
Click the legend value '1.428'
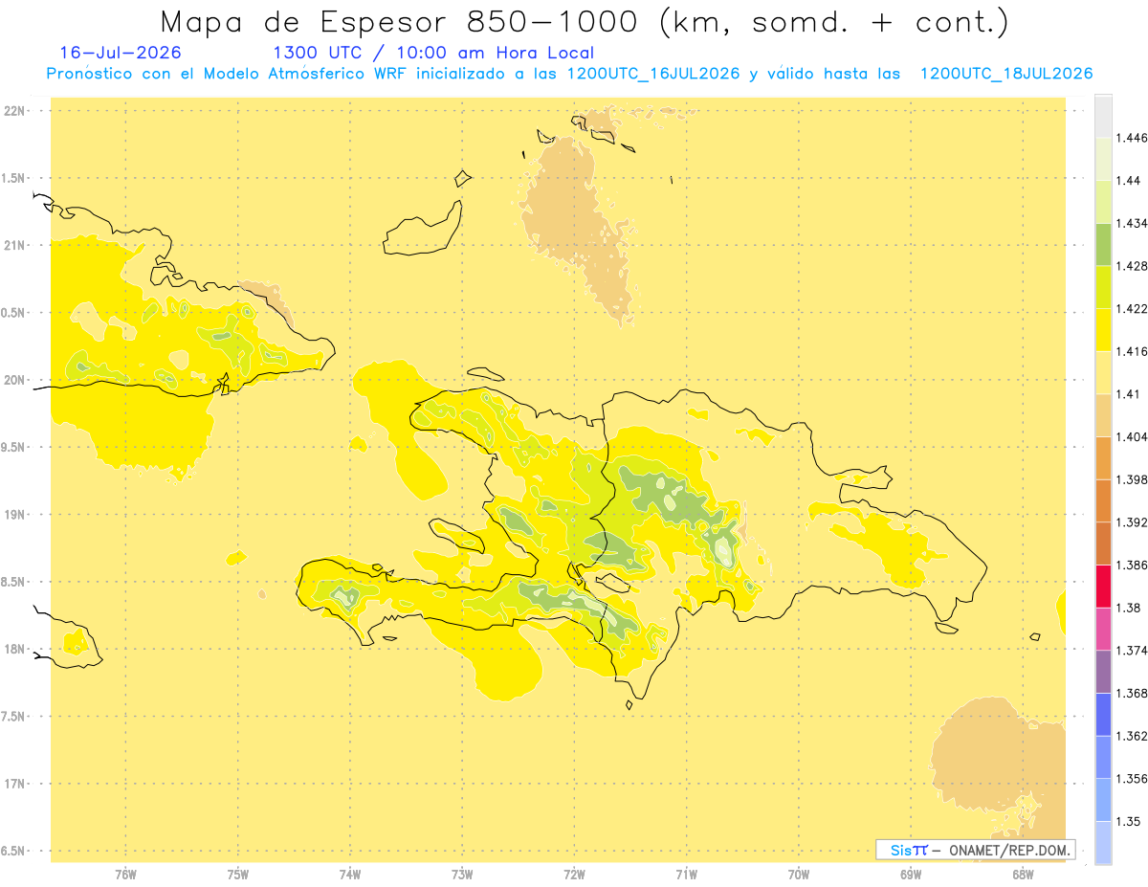1133,265
